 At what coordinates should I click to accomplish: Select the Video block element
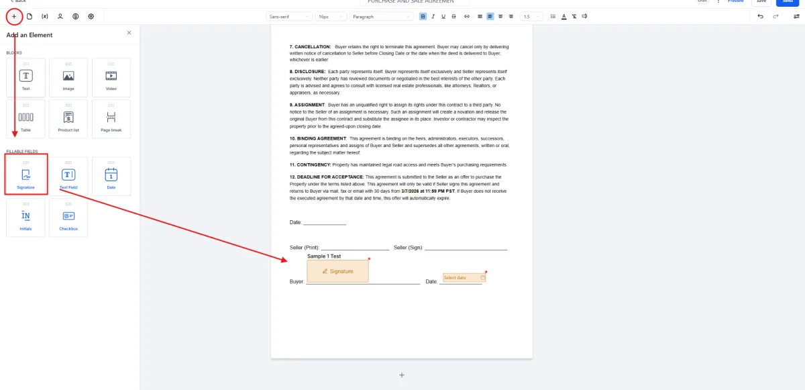pos(111,77)
